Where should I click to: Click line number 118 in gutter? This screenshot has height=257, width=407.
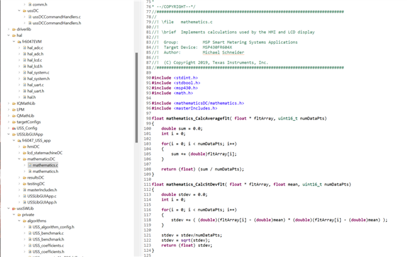point(148,220)
